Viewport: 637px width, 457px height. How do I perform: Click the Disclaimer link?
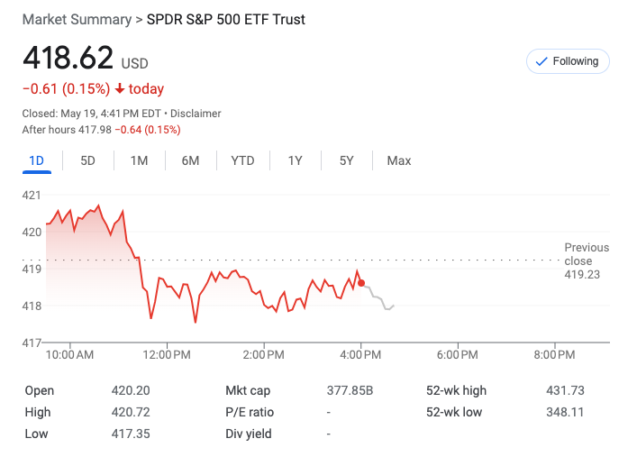196,114
